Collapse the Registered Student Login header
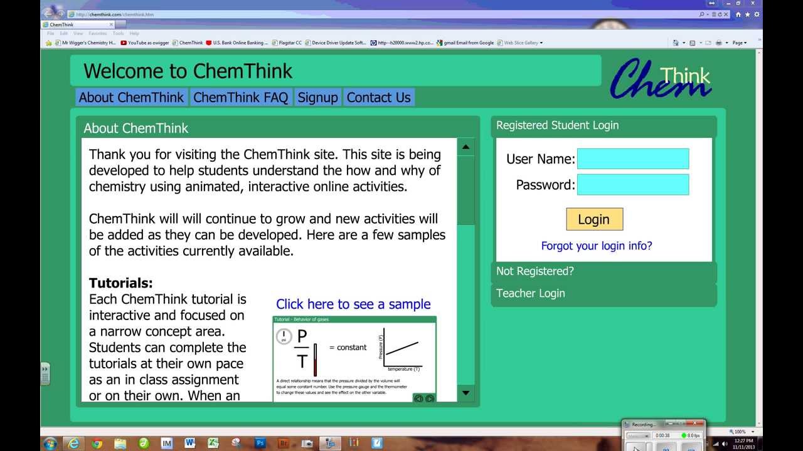This screenshot has height=451, width=803. point(604,125)
